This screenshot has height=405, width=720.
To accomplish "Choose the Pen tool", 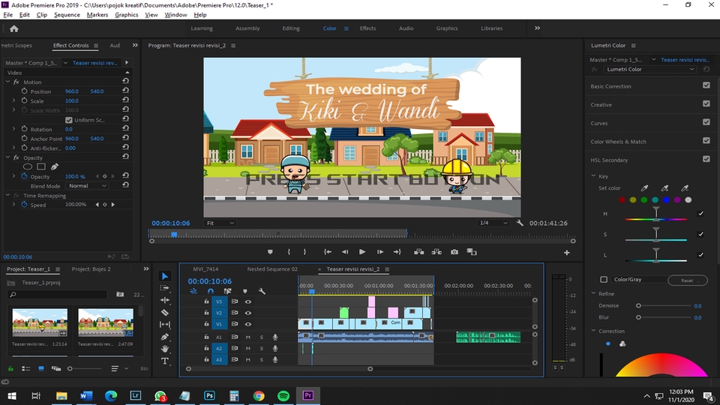I will (x=165, y=337).
